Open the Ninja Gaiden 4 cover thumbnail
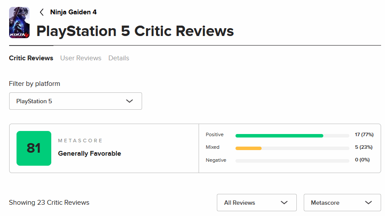Image resolution: width=385 pixels, height=216 pixels. (19, 23)
